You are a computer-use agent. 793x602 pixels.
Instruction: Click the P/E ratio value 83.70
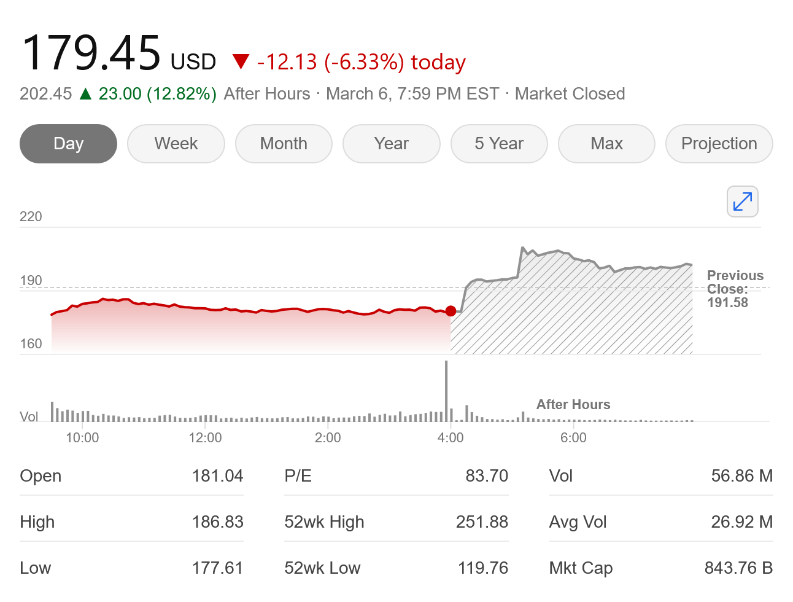[487, 476]
